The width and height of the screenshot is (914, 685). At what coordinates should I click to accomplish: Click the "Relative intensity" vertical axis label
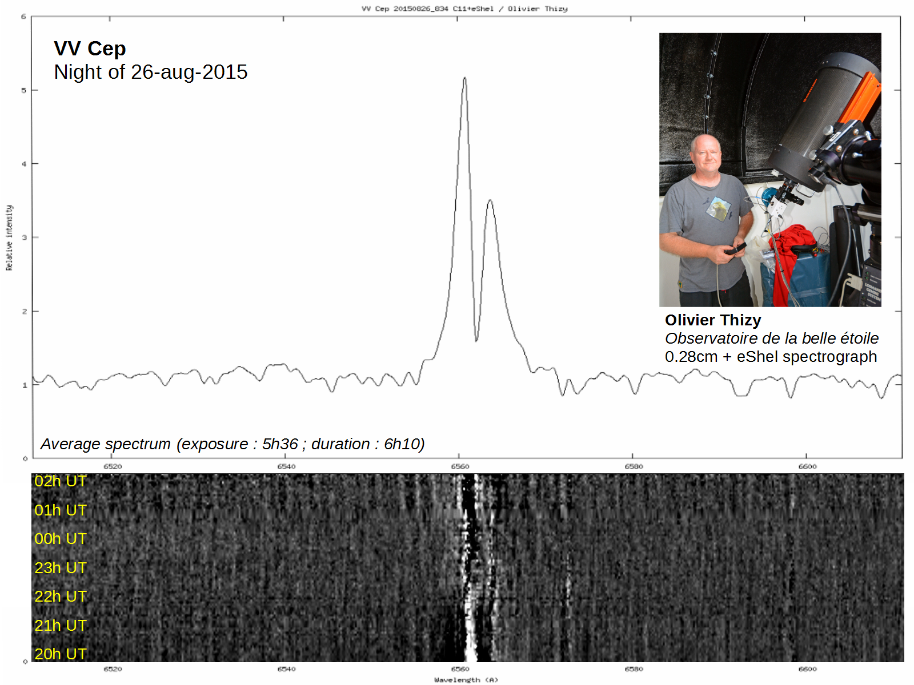(x=9, y=237)
